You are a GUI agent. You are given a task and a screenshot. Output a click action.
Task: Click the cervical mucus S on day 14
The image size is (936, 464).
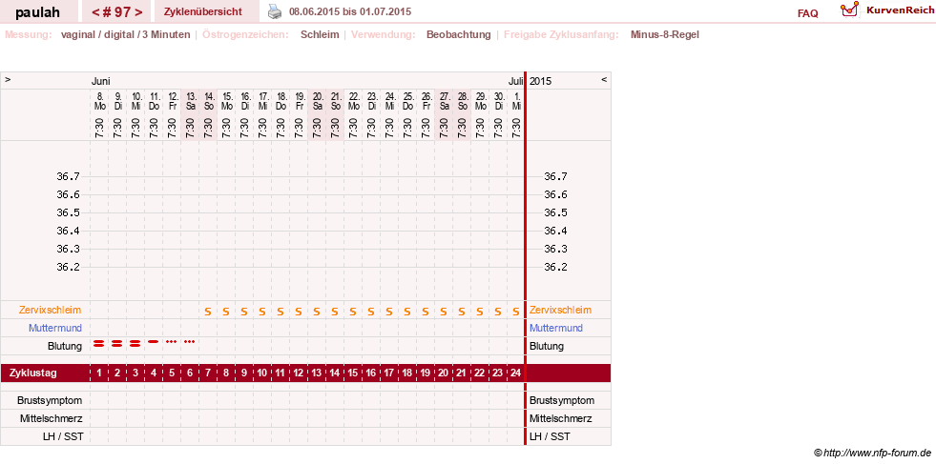click(334, 312)
